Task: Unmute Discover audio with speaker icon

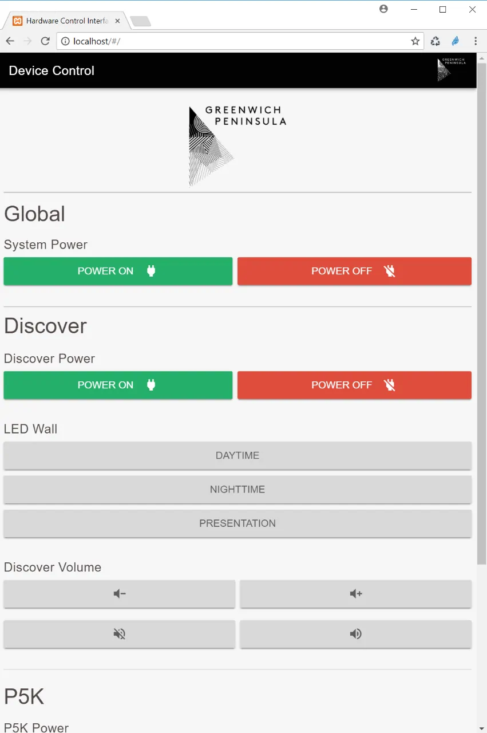Action: pyautogui.click(x=356, y=634)
